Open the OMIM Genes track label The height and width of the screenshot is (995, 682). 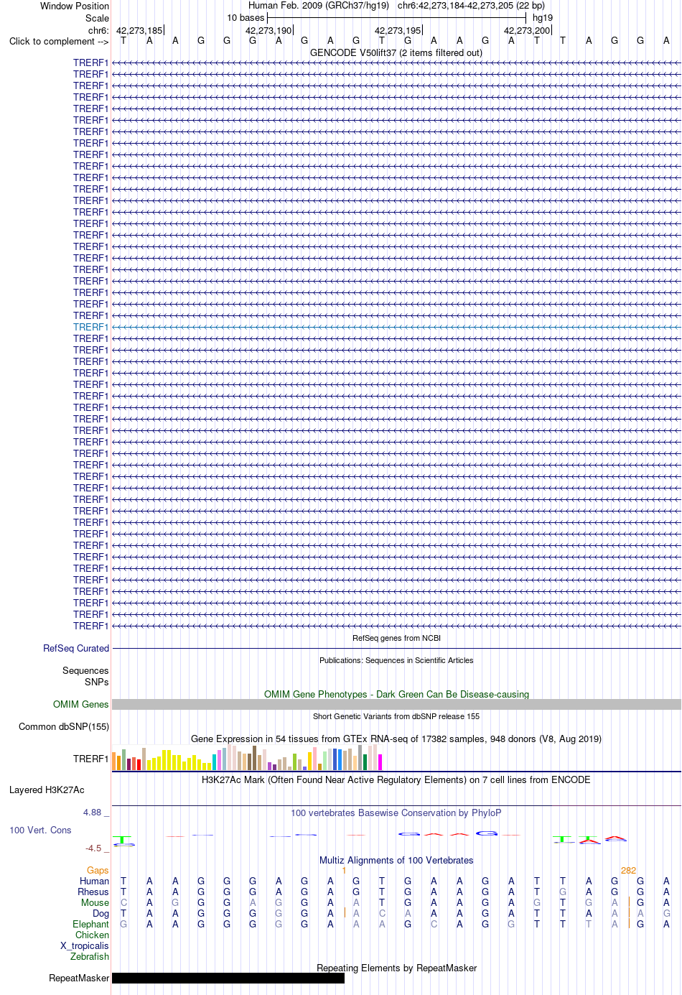(81, 704)
